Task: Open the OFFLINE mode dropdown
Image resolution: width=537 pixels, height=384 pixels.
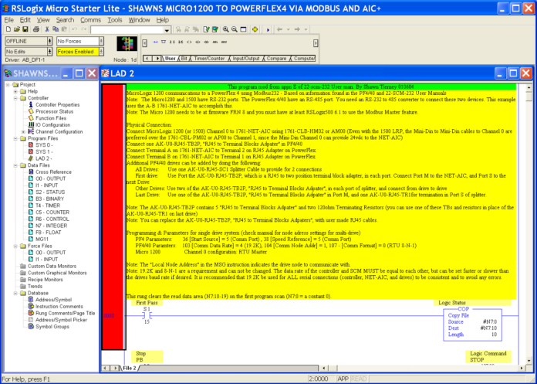Action: click(x=47, y=40)
